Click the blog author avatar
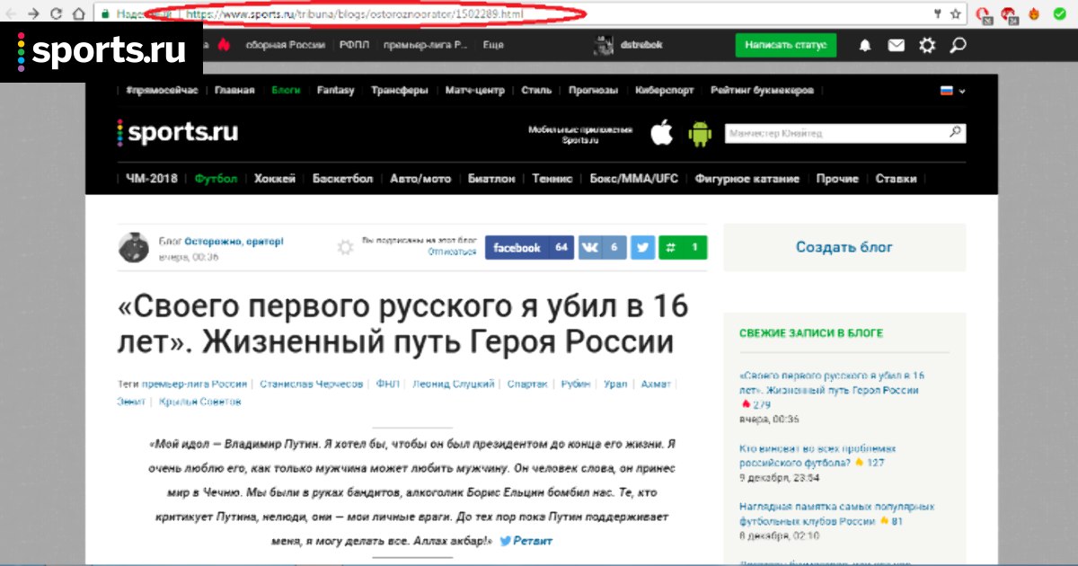 pyautogui.click(x=133, y=247)
